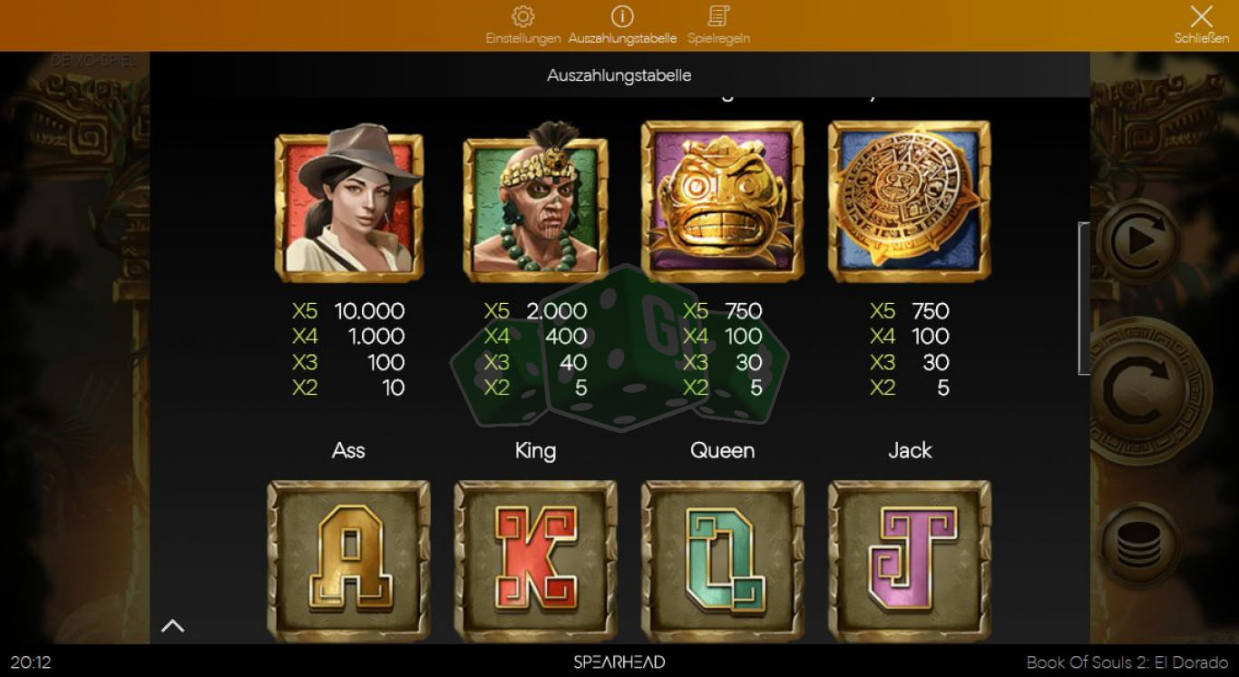1239x677 pixels.
Task: Click the purple J Jack symbol
Action: 910,560
